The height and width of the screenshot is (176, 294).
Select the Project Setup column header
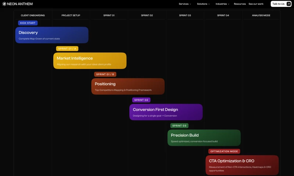71,15
